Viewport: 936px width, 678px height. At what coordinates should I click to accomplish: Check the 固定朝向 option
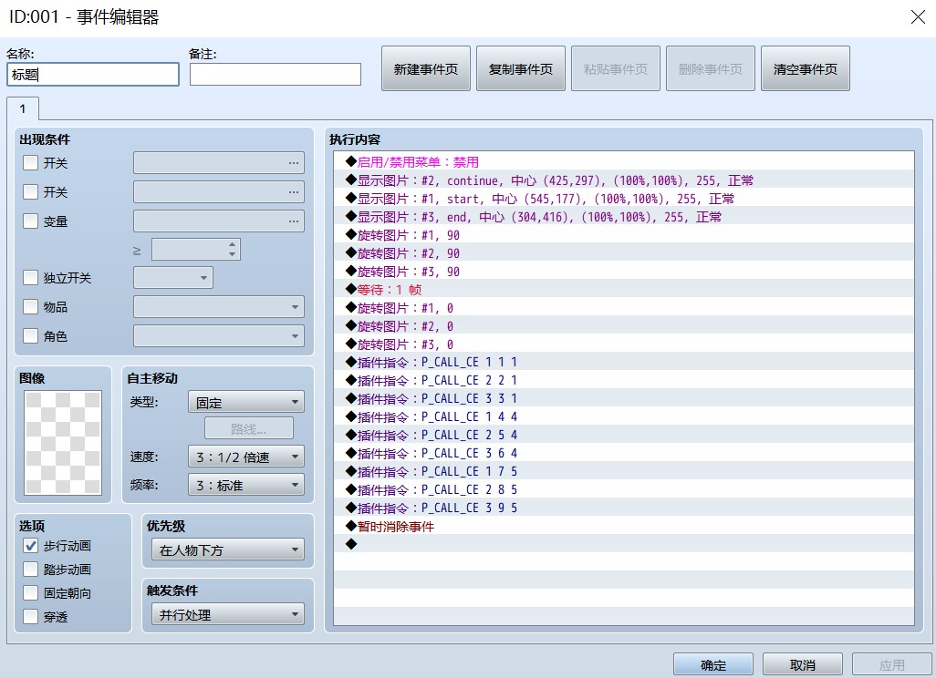[30, 593]
